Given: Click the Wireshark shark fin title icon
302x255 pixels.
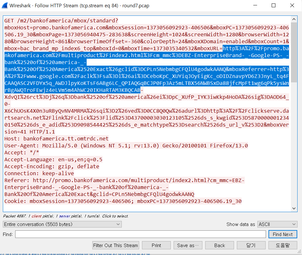Looking at the screenshot, I should click(x=5, y=5).
